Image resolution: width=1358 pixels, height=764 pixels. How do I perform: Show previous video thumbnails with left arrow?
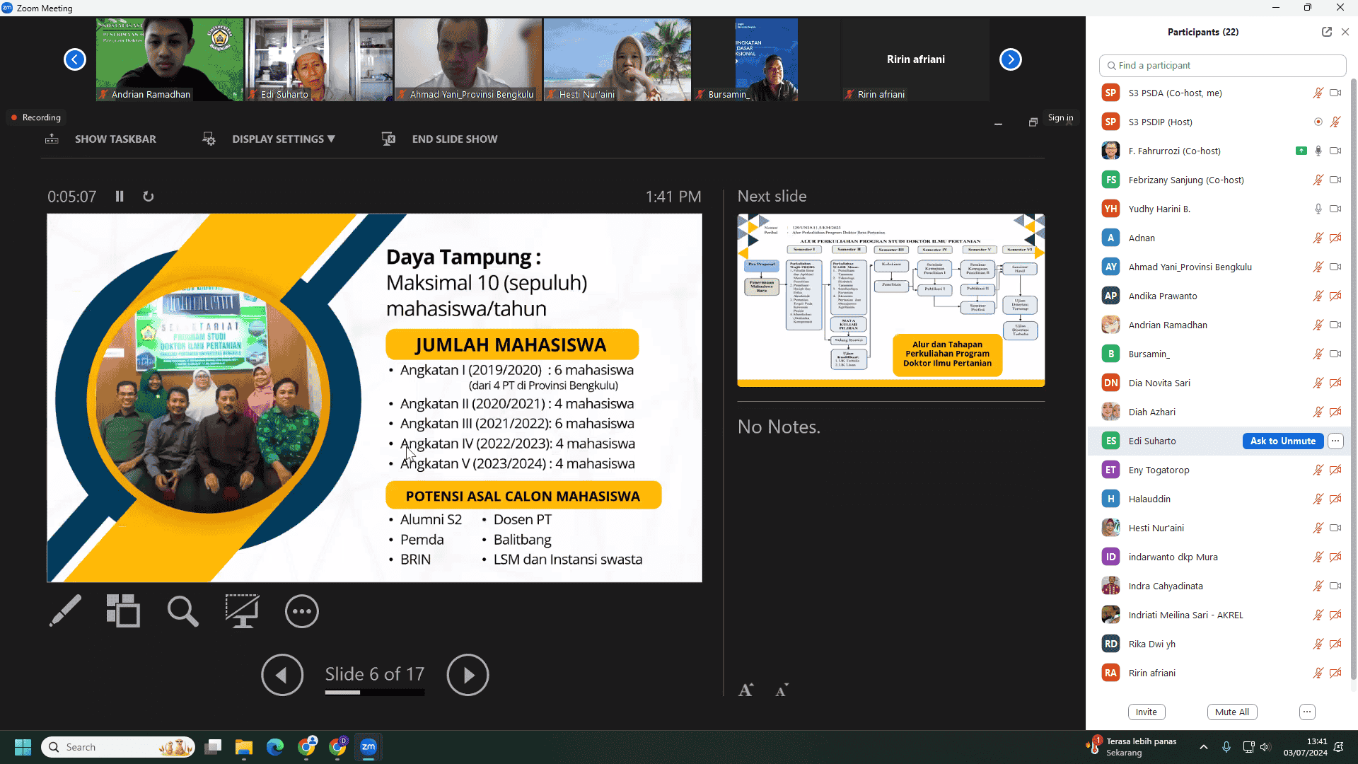pyautogui.click(x=75, y=59)
